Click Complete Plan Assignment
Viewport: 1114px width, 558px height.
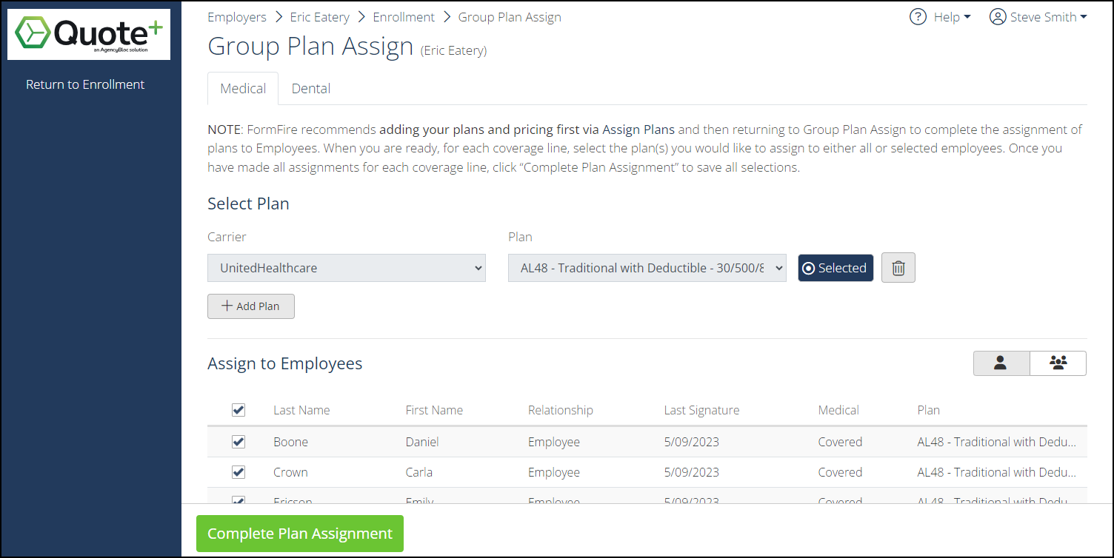point(299,533)
